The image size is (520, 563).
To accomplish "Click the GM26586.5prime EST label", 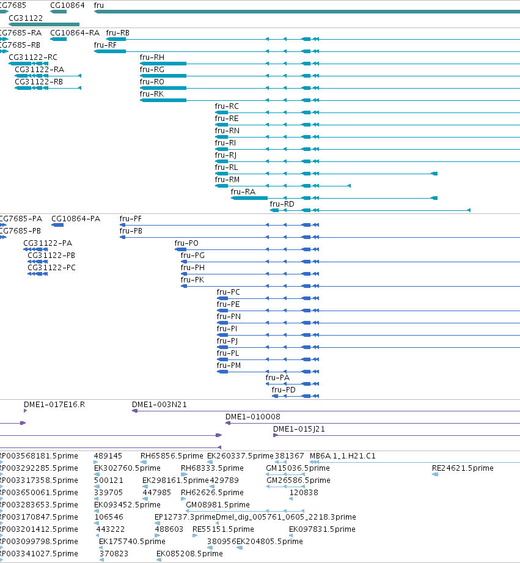I will click(x=299, y=480).
